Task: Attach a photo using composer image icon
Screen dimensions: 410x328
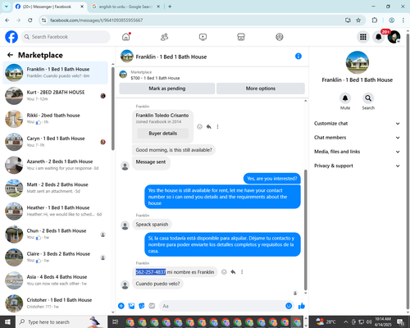Action: click(131, 306)
